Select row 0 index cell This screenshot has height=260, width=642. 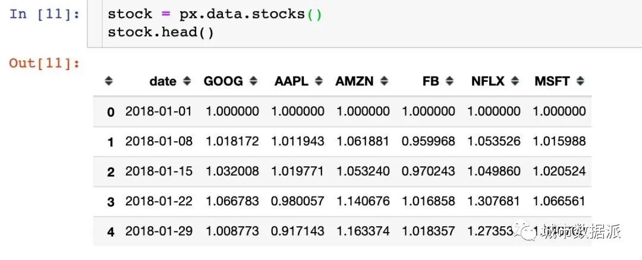111,112
